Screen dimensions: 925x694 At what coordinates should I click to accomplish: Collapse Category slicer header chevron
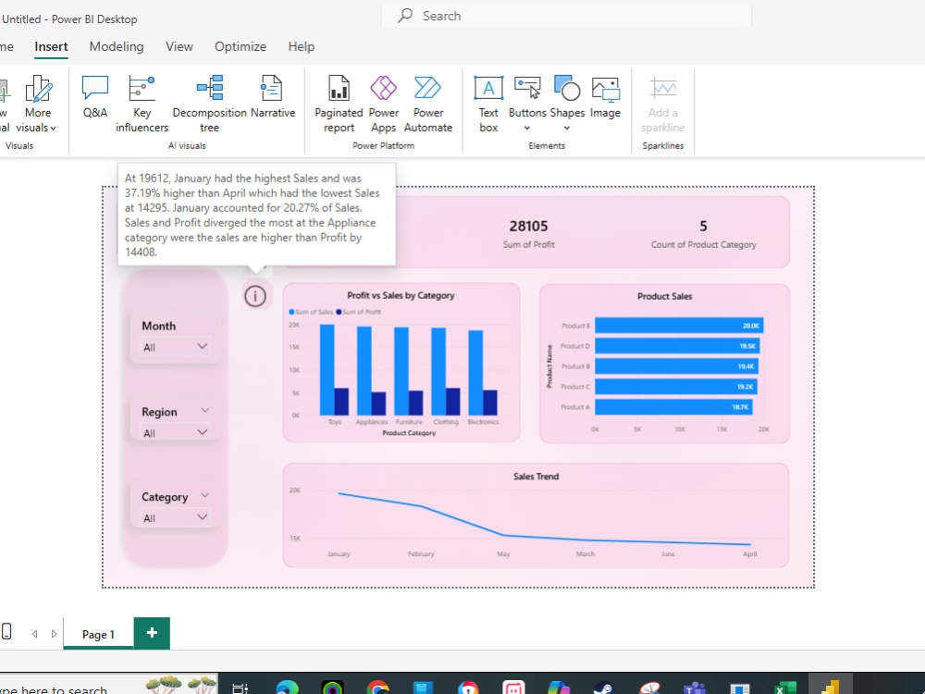point(204,495)
